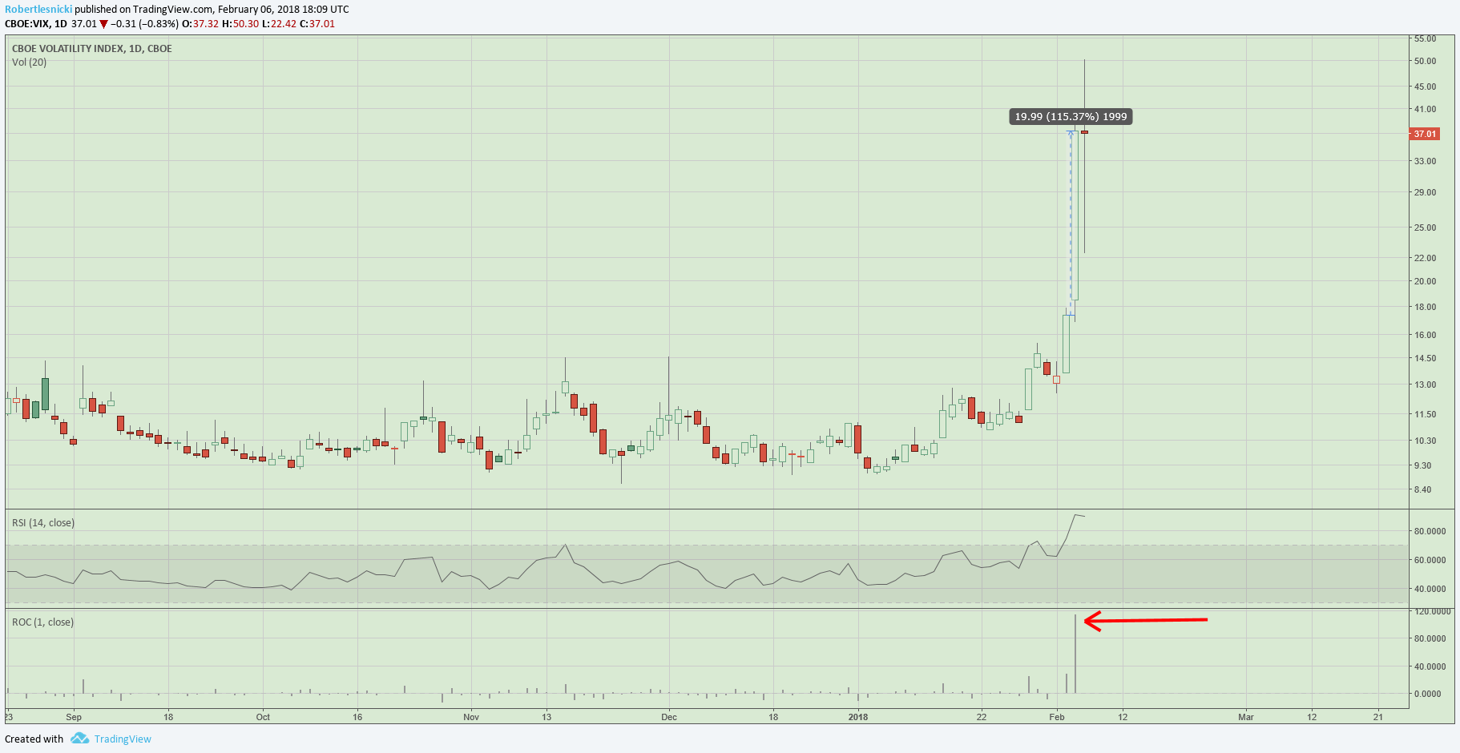The height and width of the screenshot is (753, 1460).
Task: Click the 13.00 price axis label
Action: (1425, 385)
